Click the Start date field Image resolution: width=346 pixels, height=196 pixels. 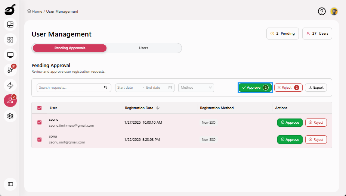(x=127, y=88)
